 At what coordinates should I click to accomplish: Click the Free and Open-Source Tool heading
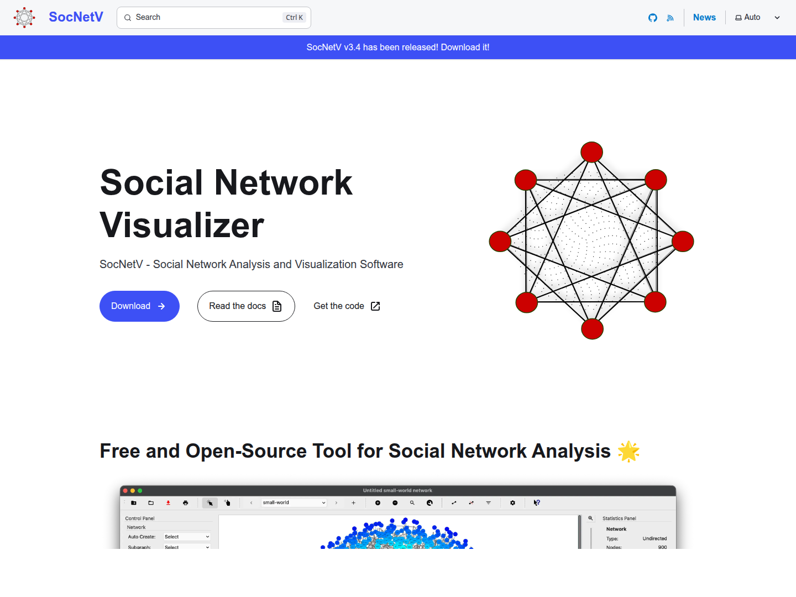[x=369, y=451]
